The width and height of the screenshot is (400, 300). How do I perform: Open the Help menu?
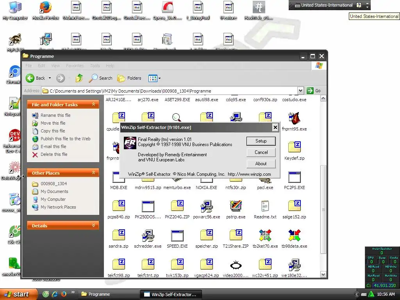point(110,66)
